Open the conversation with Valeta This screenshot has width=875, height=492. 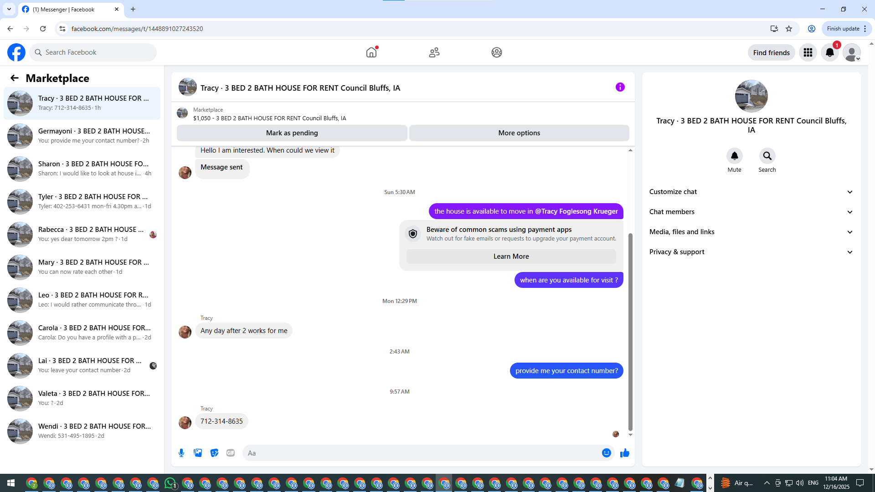coord(82,398)
